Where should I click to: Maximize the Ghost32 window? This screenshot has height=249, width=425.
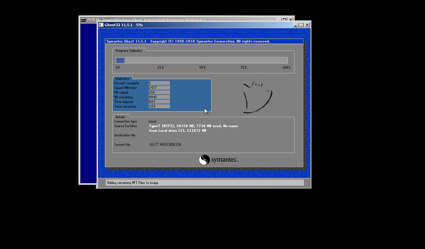(x=301, y=25)
